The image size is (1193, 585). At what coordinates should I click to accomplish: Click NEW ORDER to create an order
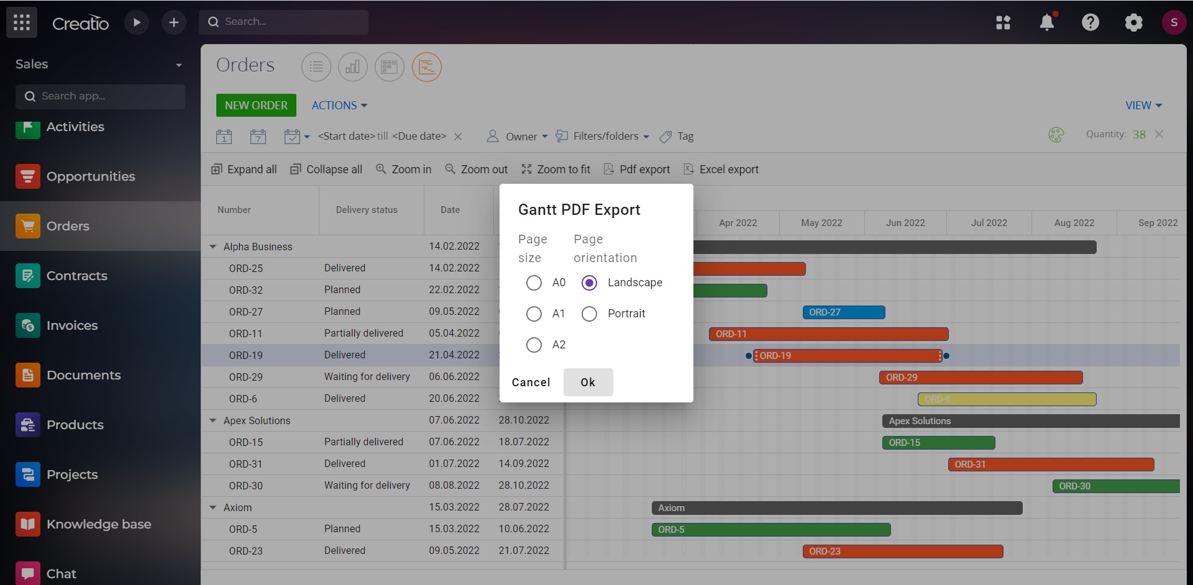click(x=255, y=105)
